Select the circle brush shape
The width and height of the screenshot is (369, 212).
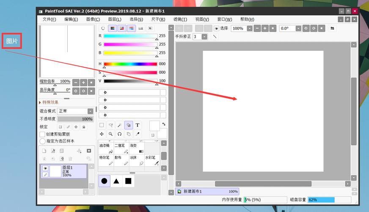(104, 181)
